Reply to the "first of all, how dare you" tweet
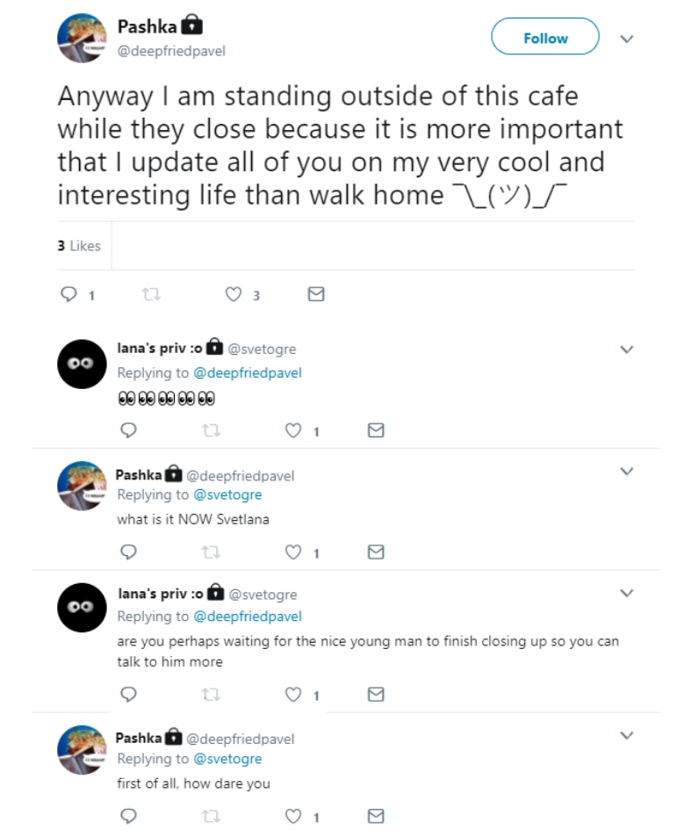 click(128, 816)
